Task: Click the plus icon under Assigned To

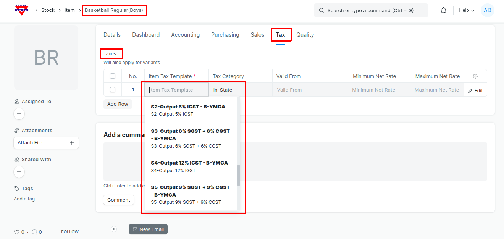Action: (x=19, y=114)
